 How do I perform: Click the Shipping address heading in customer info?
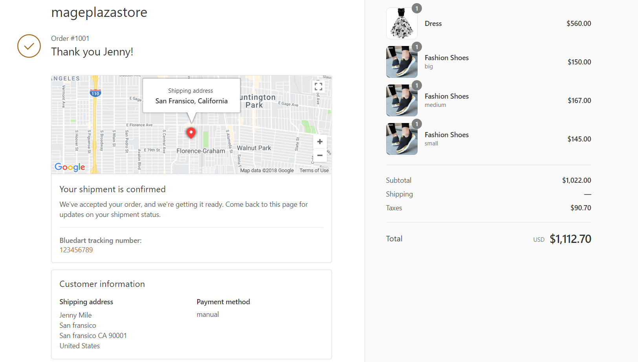(86, 302)
